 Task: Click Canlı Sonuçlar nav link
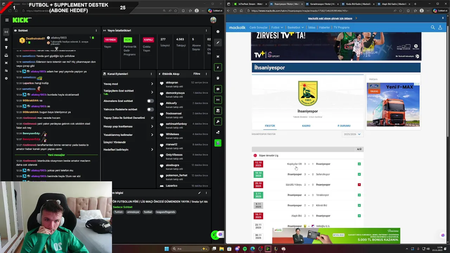click(258, 27)
